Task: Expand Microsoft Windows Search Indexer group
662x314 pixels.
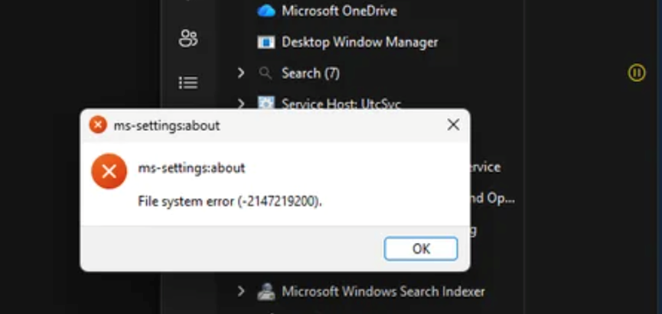Action: [x=240, y=291]
